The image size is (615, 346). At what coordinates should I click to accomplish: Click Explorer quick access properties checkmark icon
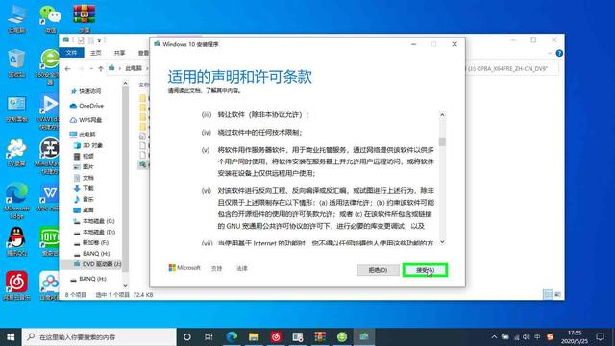pos(81,40)
